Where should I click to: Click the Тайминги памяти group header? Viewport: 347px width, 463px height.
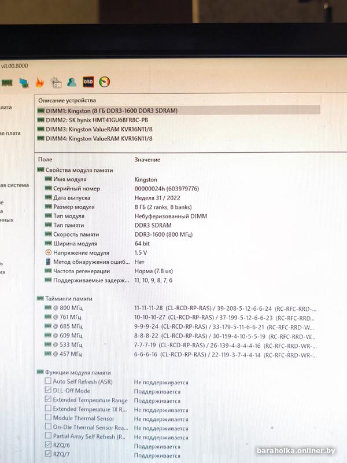click(65, 299)
